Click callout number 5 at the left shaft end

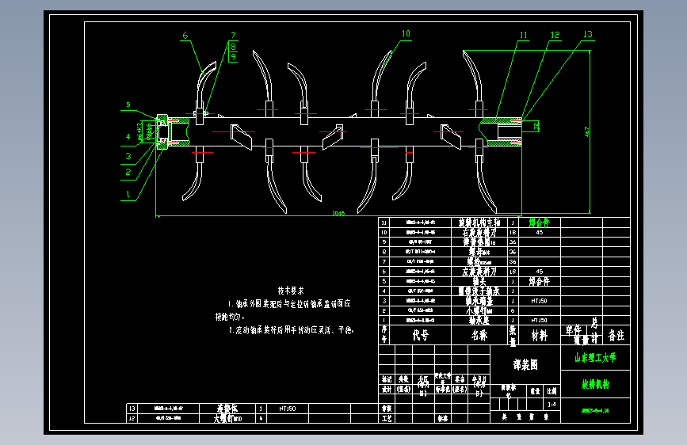click(128, 105)
